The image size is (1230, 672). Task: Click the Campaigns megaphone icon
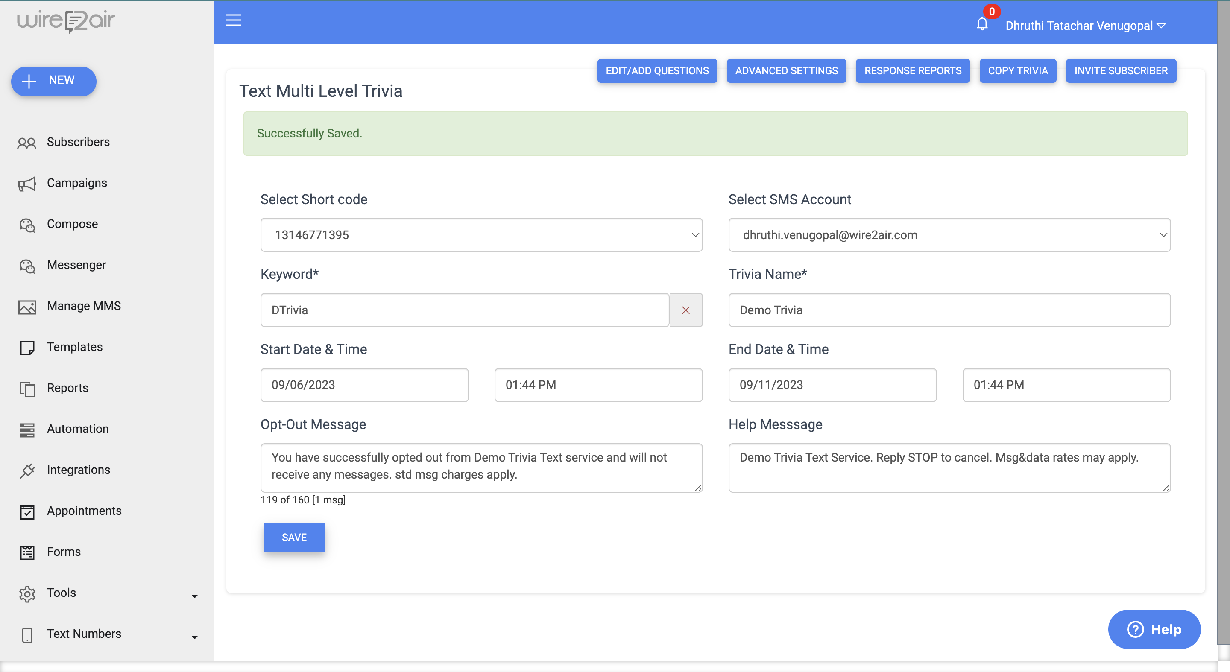(x=27, y=184)
